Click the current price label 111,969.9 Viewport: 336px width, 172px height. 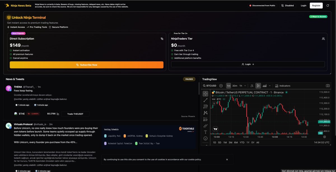coord(324,122)
